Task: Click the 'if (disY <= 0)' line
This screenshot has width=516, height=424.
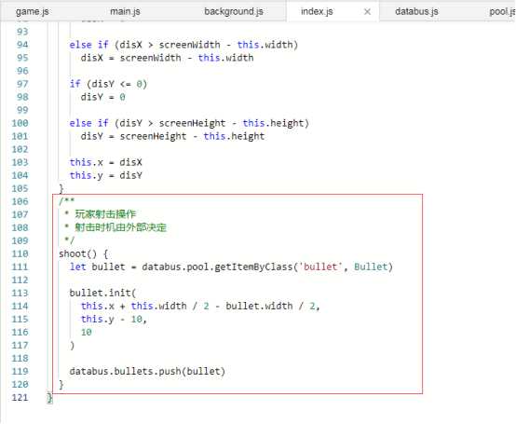Action: tap(108, 84)
